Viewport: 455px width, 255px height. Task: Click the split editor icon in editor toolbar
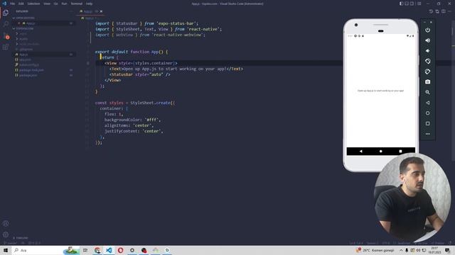(444, 11)
